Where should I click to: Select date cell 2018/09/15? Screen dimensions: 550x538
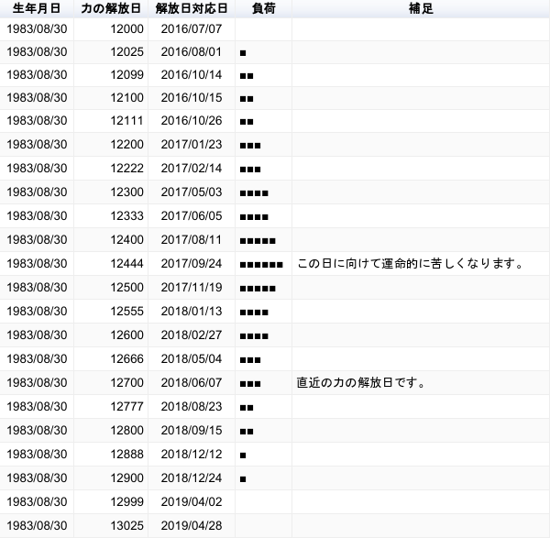click(x=192, y=431)
